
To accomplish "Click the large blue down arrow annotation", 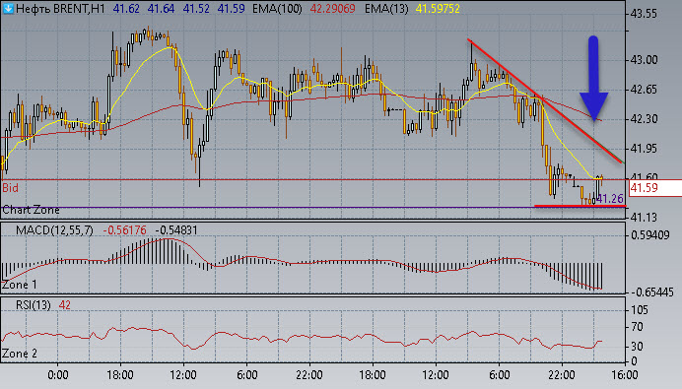I will tap(593, 78).
